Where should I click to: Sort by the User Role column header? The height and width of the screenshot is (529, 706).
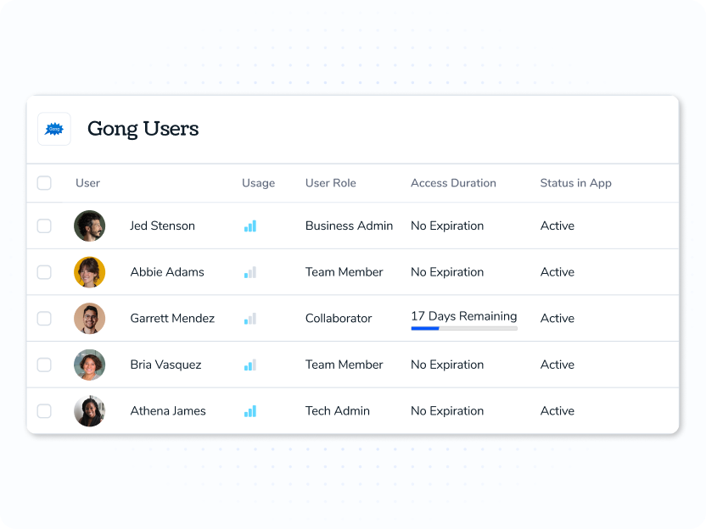coord(330,183)
